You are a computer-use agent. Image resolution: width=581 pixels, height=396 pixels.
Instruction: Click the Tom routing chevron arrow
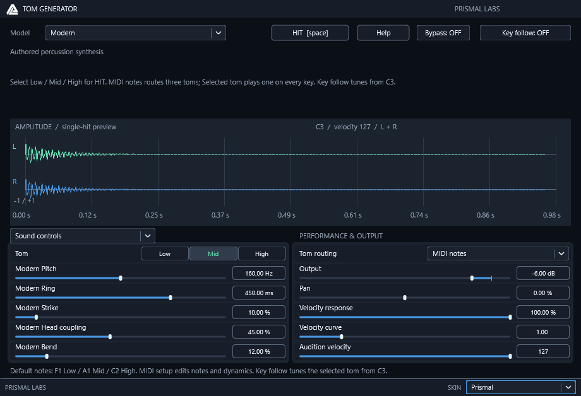[x=561, y=253]
